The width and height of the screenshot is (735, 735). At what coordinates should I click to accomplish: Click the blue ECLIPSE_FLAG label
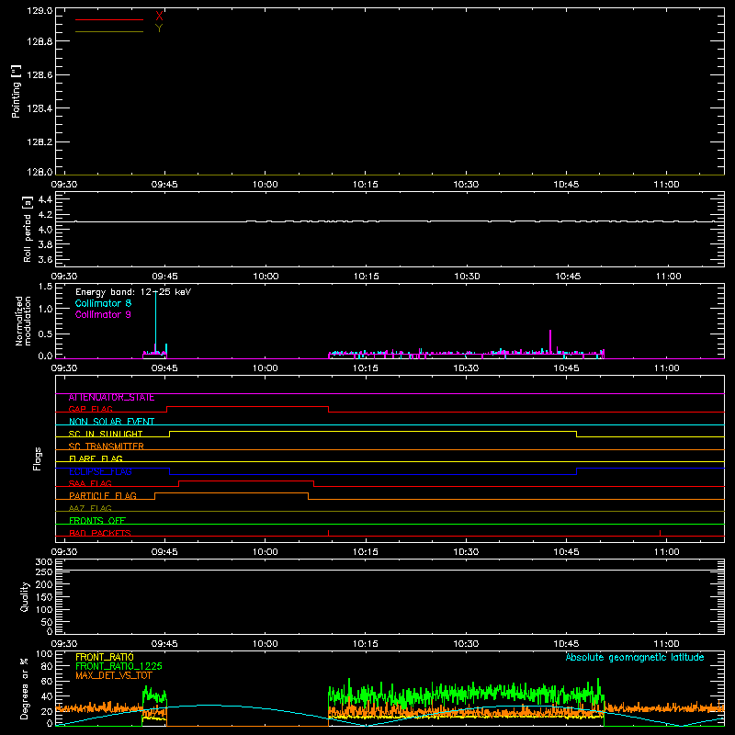100,471
